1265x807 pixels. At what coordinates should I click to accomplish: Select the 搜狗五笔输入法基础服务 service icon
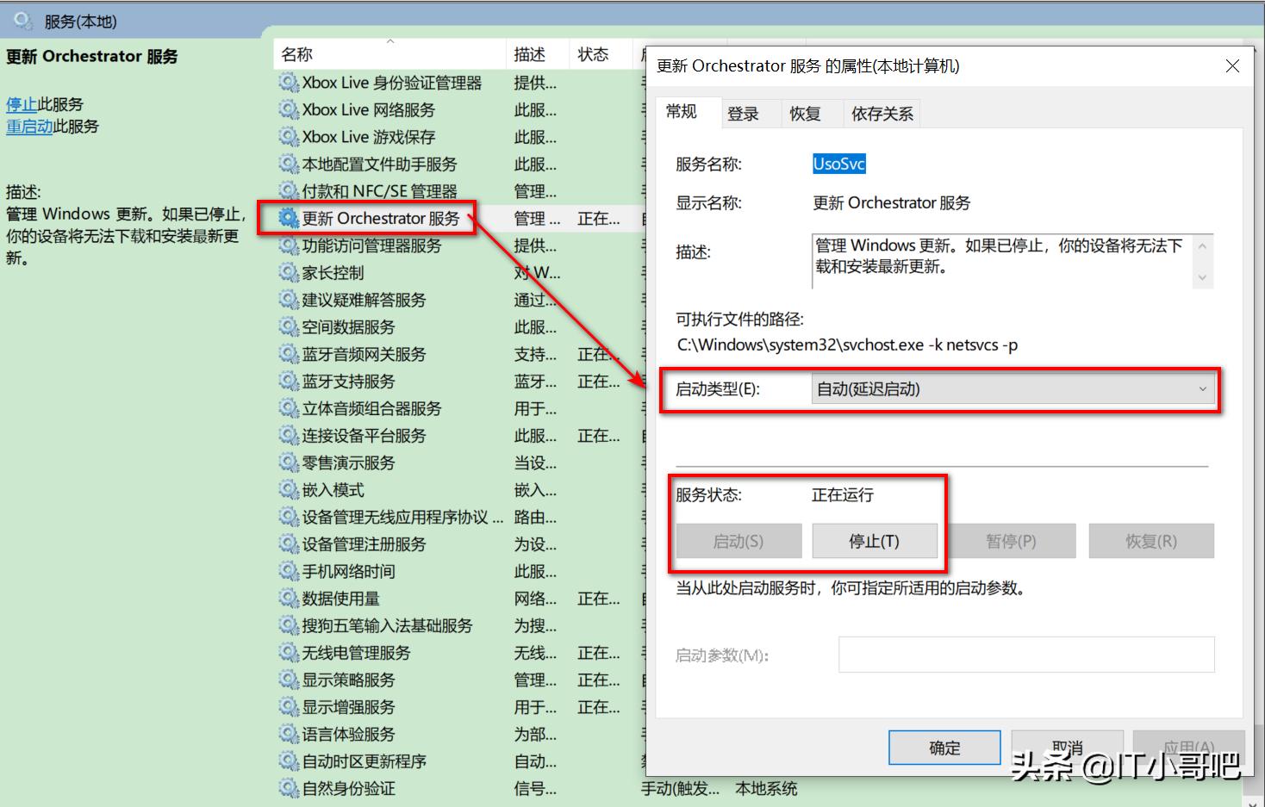pyautogui.click(x=289, y=625)
